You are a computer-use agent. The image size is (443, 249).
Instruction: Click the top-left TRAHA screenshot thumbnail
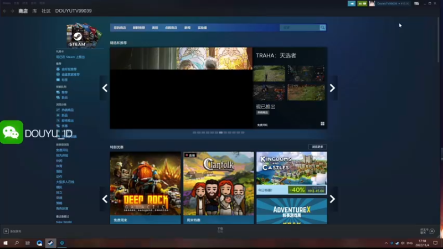pos(269,74)
